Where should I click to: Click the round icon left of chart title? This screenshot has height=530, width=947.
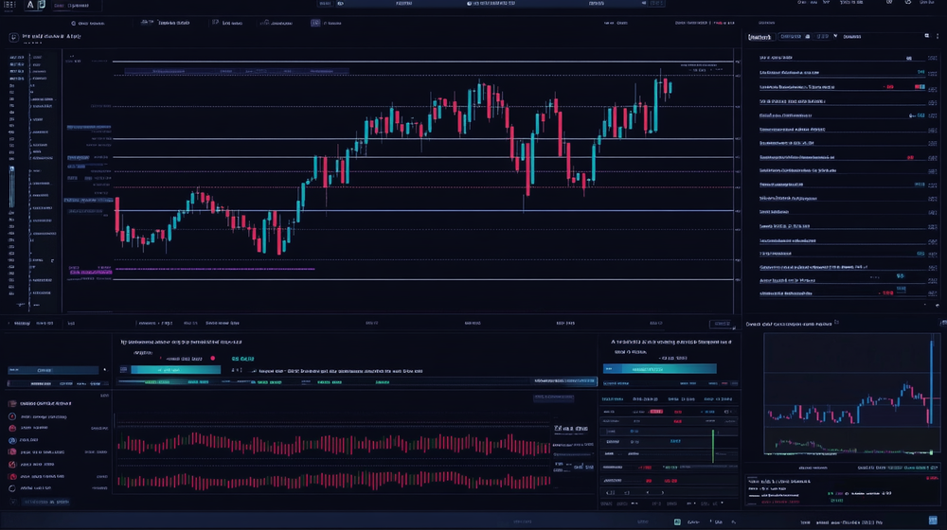[x=13, y=38]
